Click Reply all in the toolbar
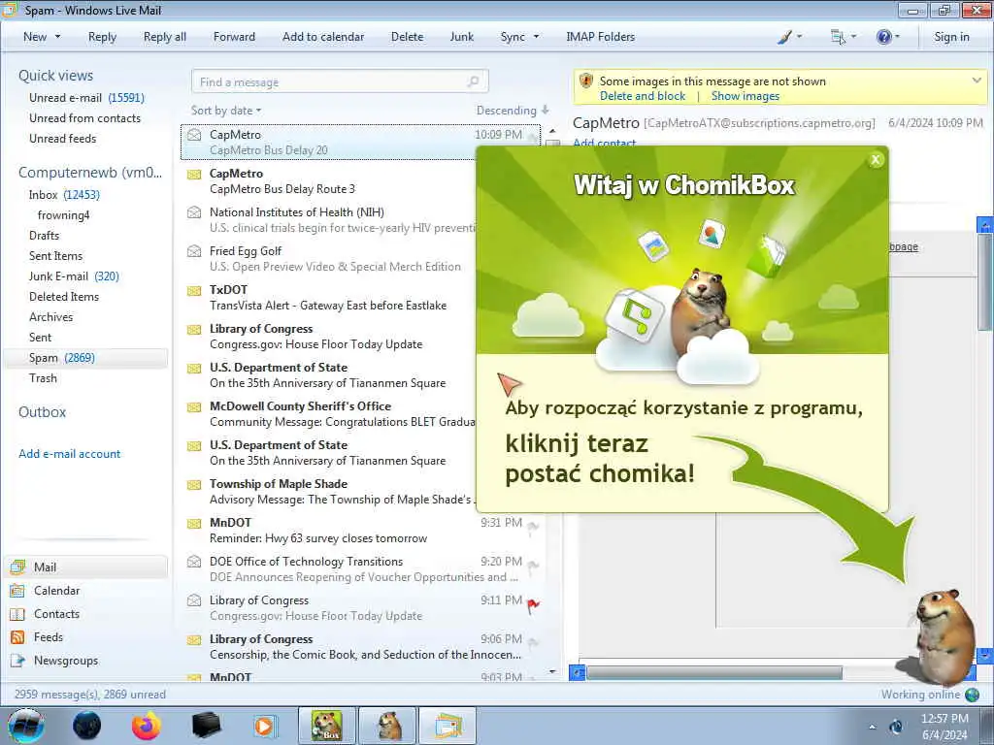 tap(165, 37)
